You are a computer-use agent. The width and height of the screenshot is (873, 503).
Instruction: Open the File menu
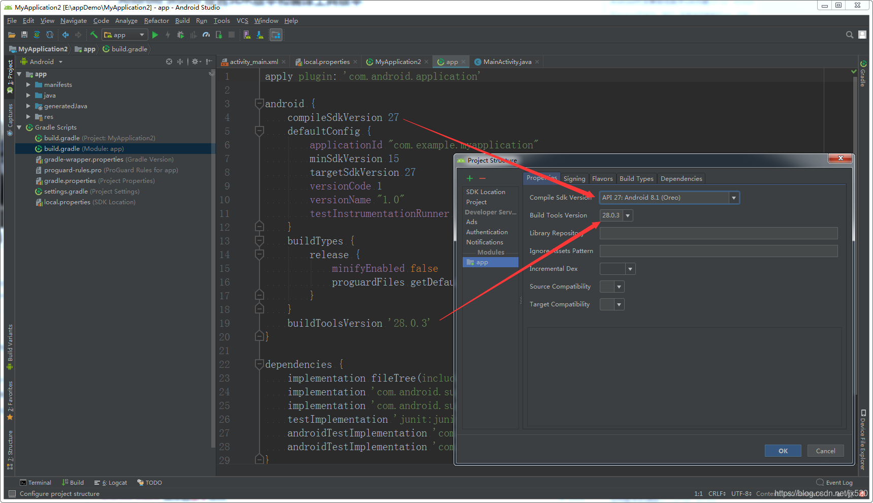click(x=12, y=21)
